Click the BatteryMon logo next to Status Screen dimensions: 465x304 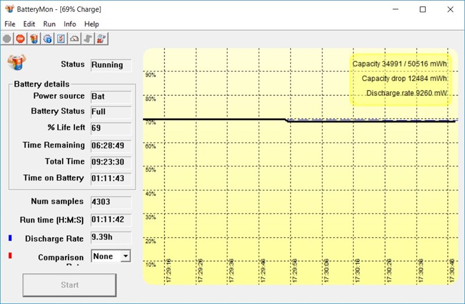pos(17,62)
